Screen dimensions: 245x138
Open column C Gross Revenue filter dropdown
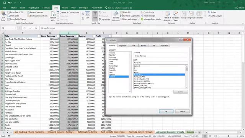tap(77, 36)
